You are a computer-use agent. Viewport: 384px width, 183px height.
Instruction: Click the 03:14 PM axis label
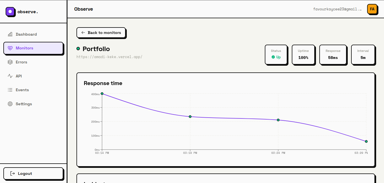102,153
